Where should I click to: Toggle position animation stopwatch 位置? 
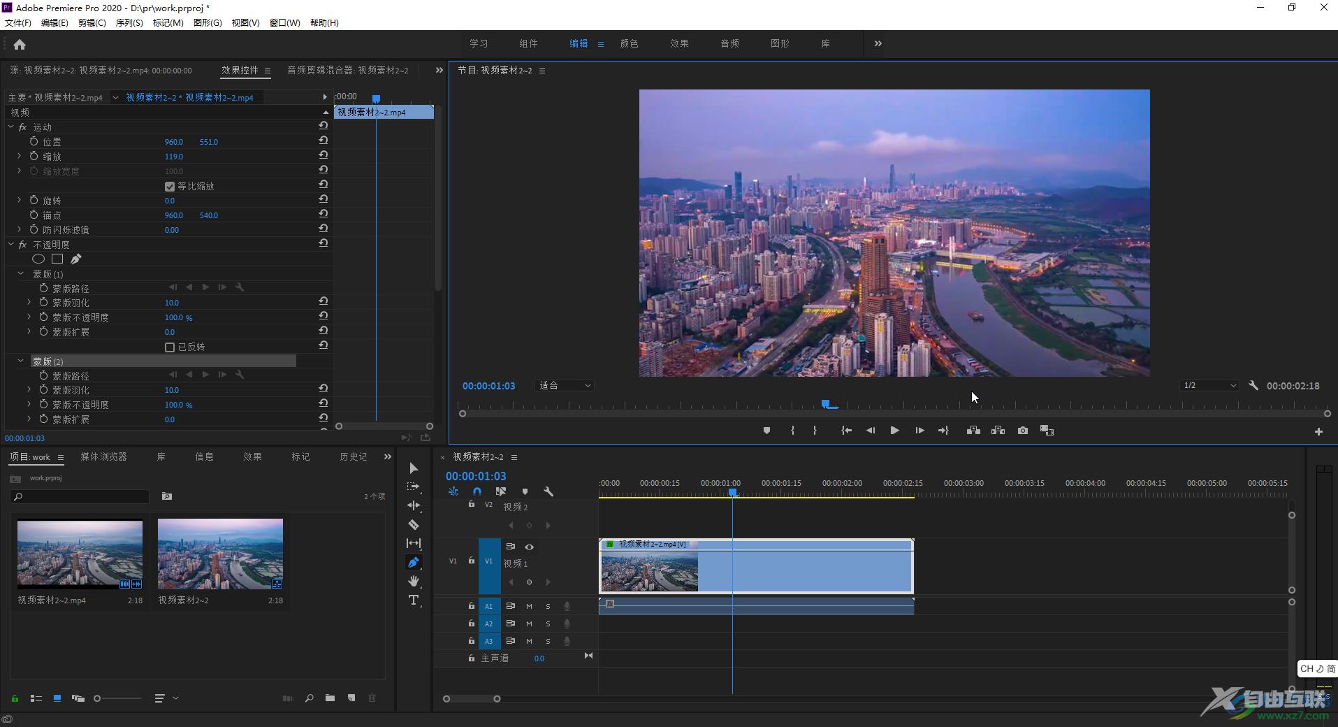point(34,141)
